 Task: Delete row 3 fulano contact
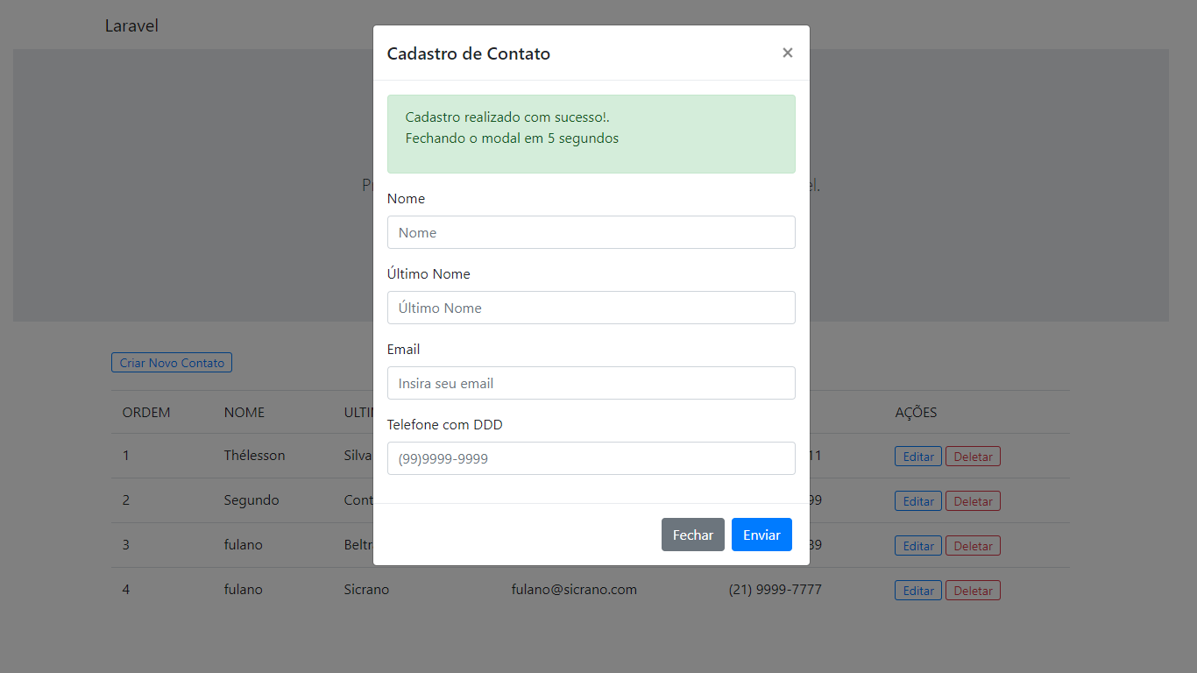pos(973,546)
